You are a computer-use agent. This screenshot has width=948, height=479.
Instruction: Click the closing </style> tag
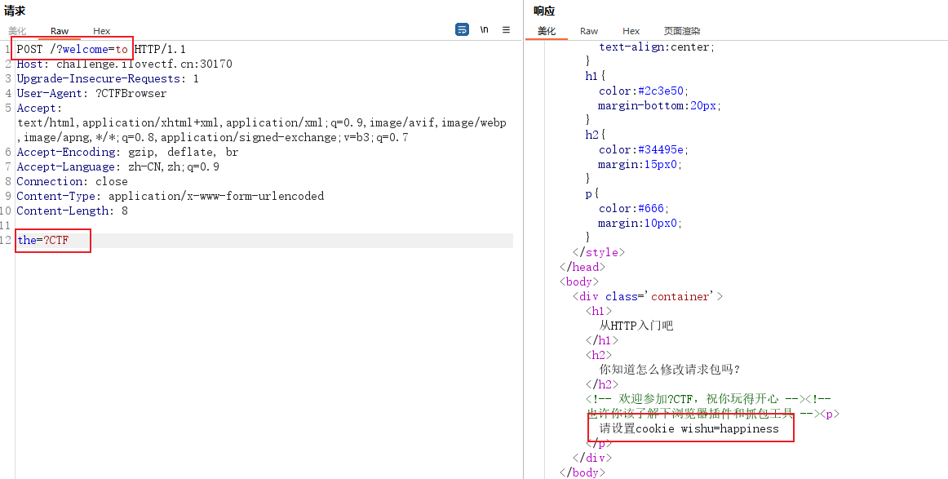(x=599, y=252)
